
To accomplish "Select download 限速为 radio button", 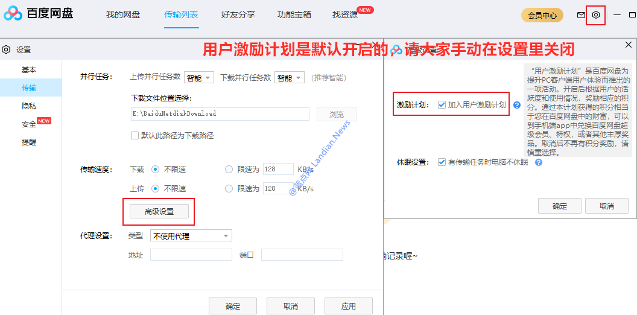I will pos(229,169).
